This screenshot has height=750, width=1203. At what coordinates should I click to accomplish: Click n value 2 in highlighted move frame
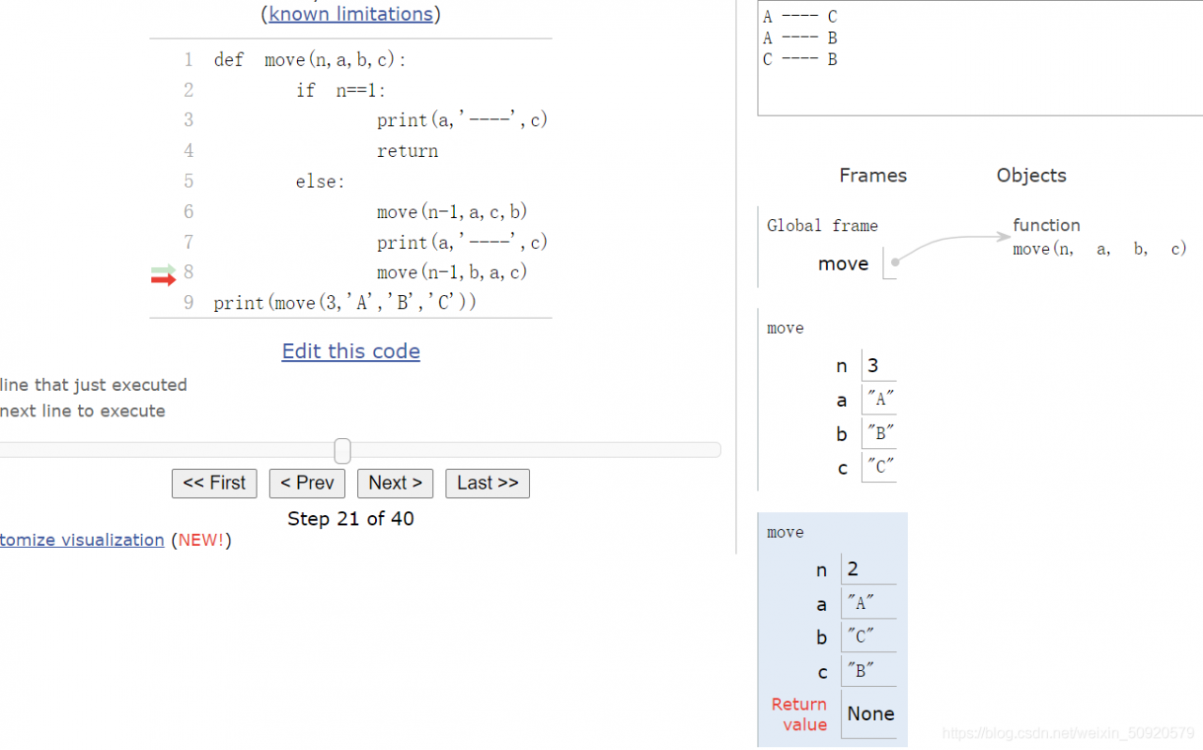pyautogui.click(x=868, y=570)
